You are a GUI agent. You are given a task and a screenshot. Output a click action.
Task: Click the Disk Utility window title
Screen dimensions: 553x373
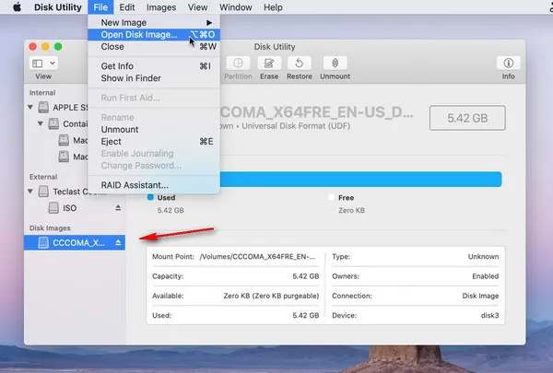pos(275,47)
